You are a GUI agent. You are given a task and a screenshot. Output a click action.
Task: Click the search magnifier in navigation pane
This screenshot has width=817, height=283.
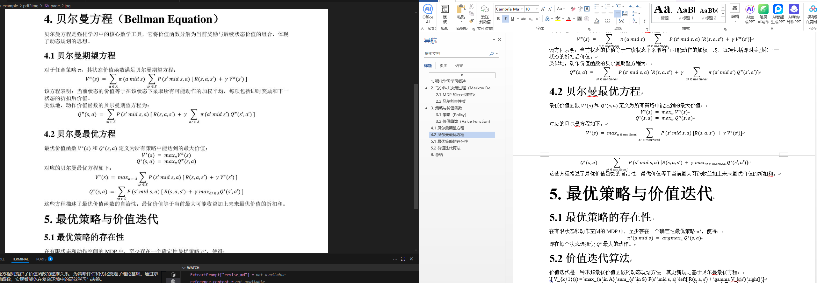(492, 54)
